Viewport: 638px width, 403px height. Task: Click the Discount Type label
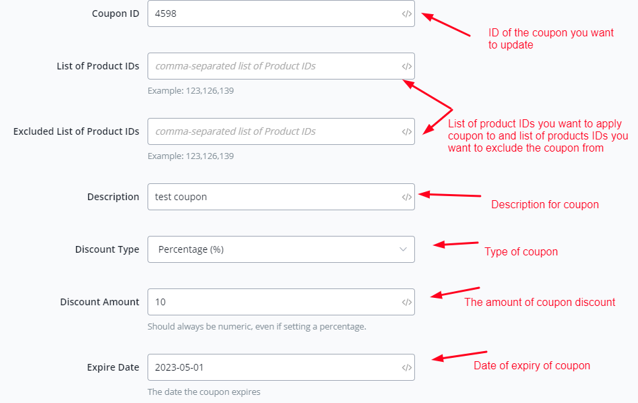pos(107,249)
